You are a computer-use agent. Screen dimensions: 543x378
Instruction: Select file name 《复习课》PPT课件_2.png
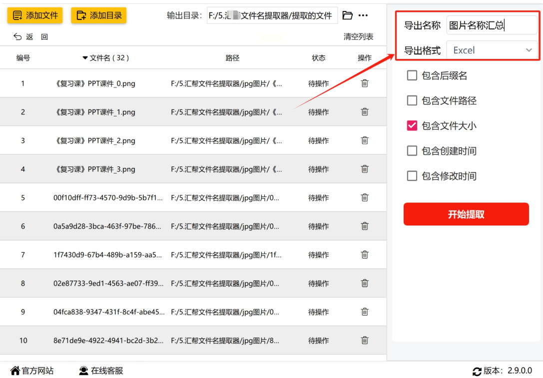pyautogui.click(x=94, y=140)
